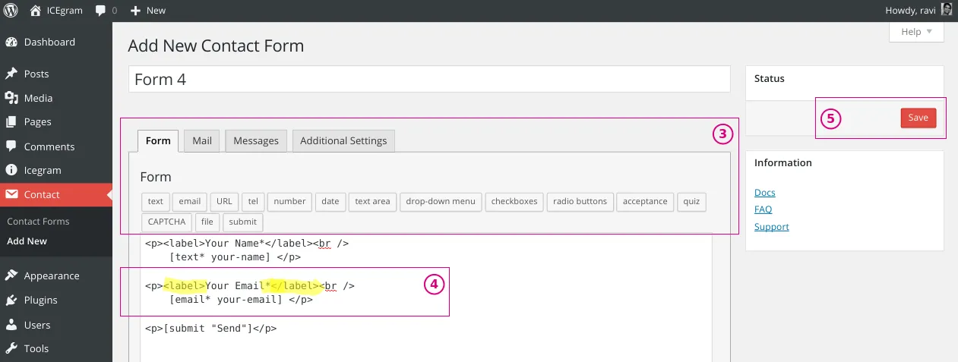Save the contact form
The image size is (958, 362).
point(918,118)
